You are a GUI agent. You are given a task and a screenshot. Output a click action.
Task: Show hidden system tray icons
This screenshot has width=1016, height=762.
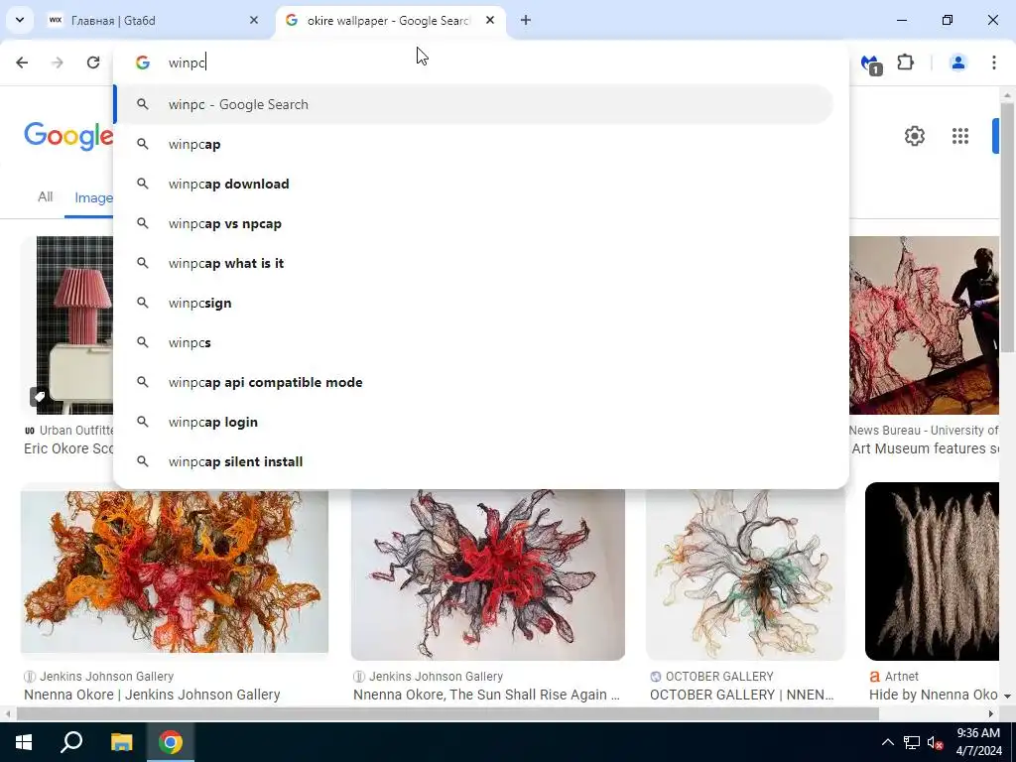[x=888, y=742]
